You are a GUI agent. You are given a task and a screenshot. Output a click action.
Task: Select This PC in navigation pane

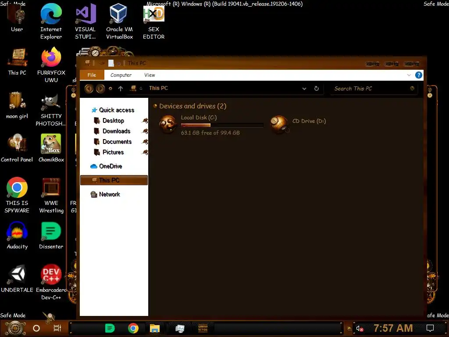[x=114, y=180]
